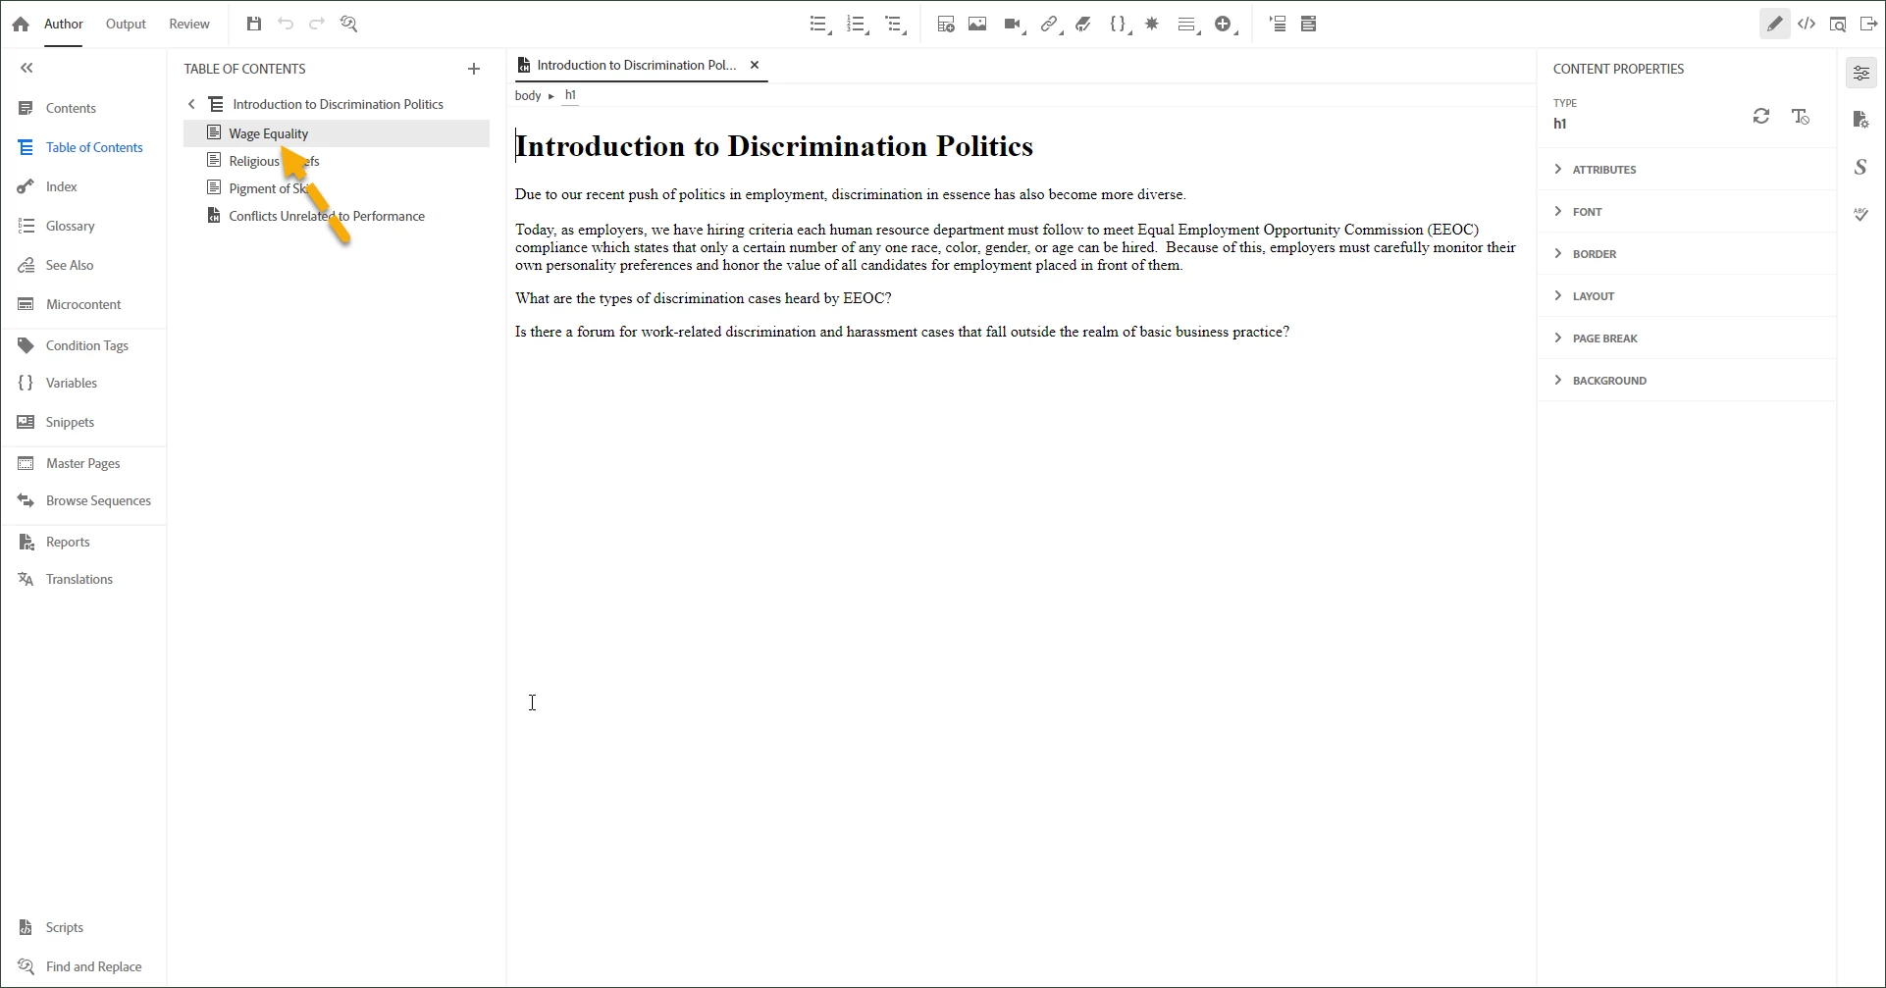Clear formatting with the T icon
This screenshot has height=988, width=1886.
coord(1801,117)
